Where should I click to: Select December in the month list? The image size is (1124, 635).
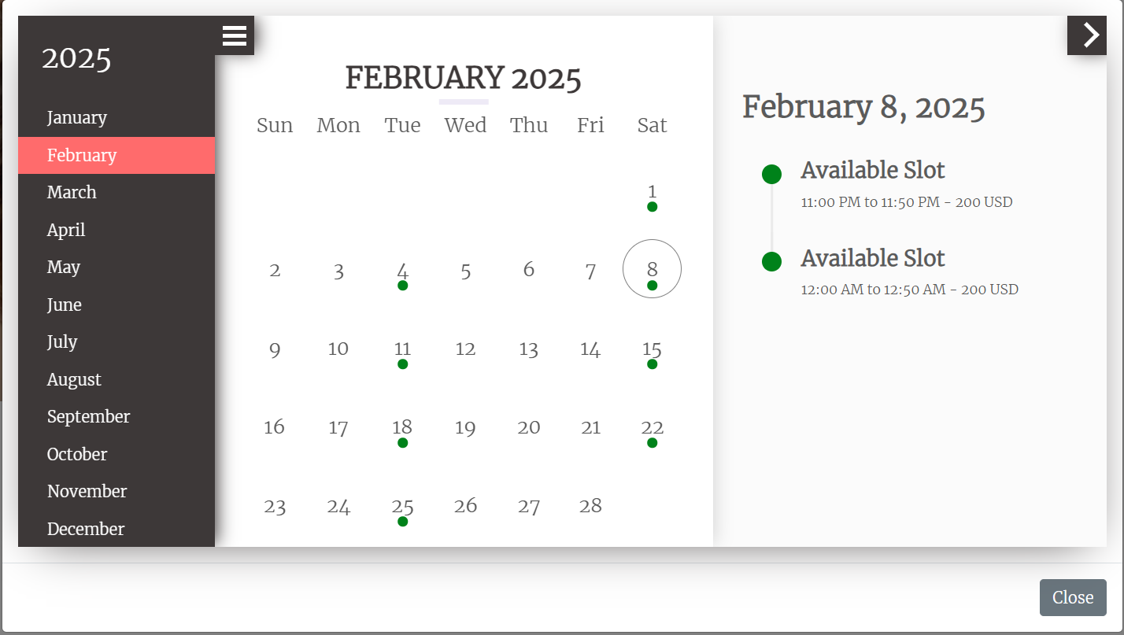[86, 529]
